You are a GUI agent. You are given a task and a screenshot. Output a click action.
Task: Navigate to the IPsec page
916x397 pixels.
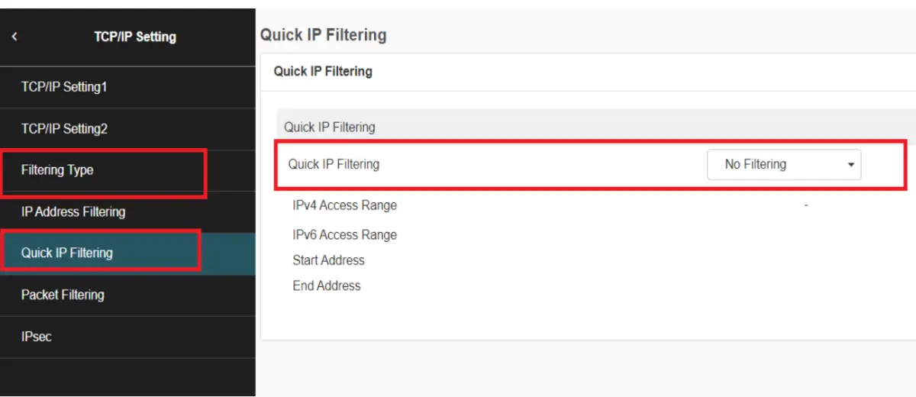point(37,336)
